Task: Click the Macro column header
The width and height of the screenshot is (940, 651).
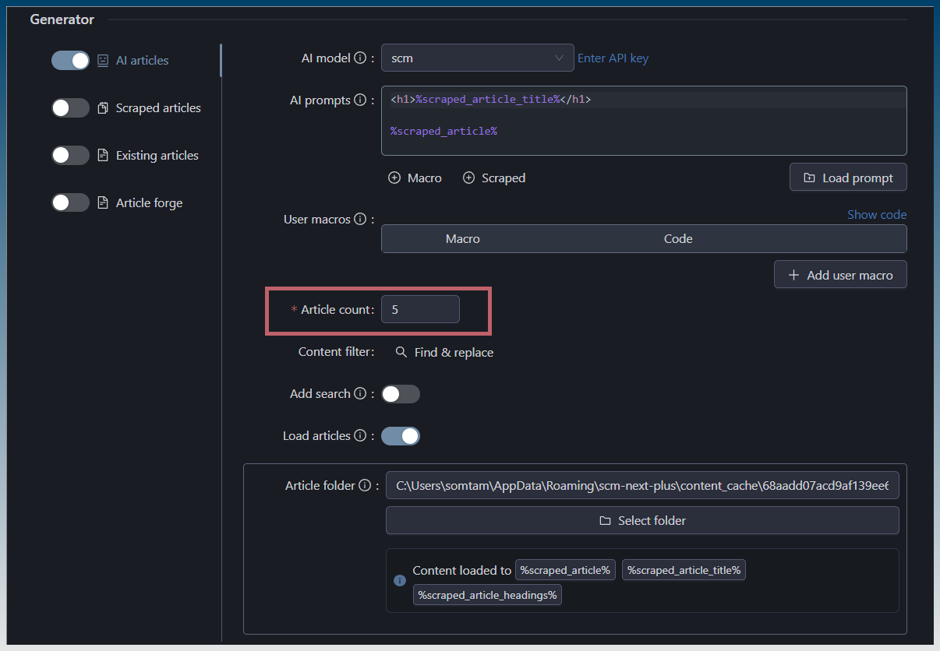Action: pos(463,239)
